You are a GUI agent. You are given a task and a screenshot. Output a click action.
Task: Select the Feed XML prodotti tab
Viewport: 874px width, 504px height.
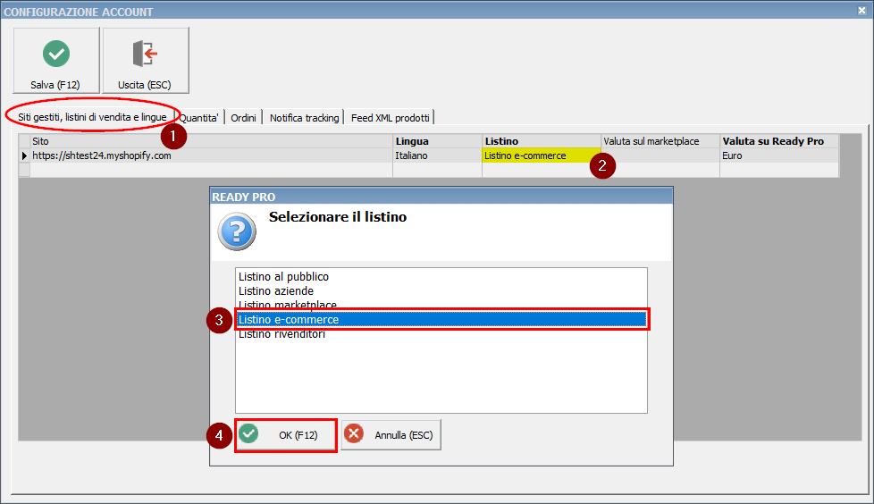tap(390, 118)
